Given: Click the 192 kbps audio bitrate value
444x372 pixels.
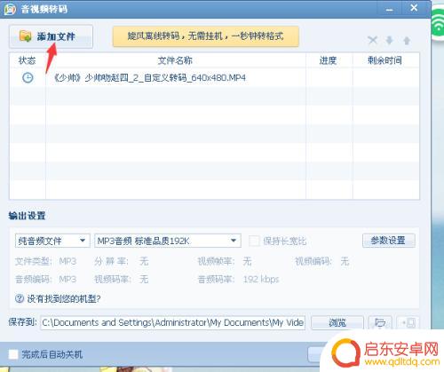Looking at the screenshot, I should (261, 279).
